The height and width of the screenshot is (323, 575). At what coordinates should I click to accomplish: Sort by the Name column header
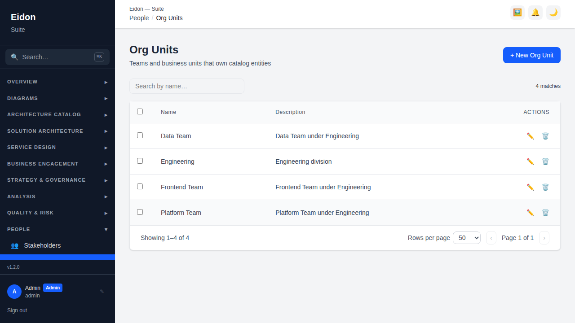(168, 112)
